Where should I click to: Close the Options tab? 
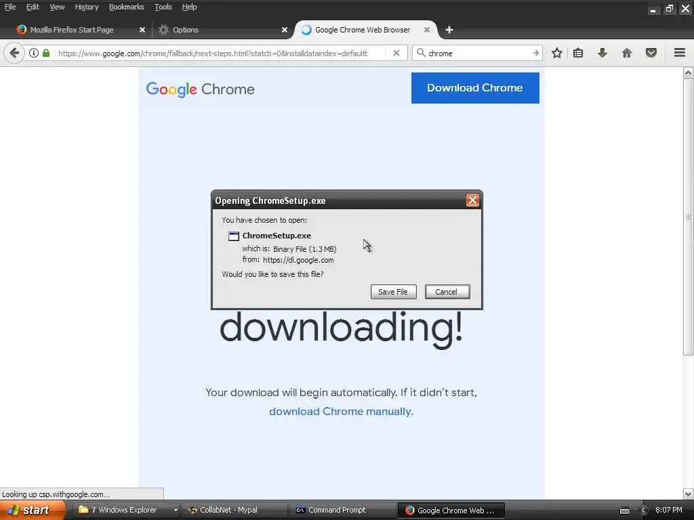[285, 30]
